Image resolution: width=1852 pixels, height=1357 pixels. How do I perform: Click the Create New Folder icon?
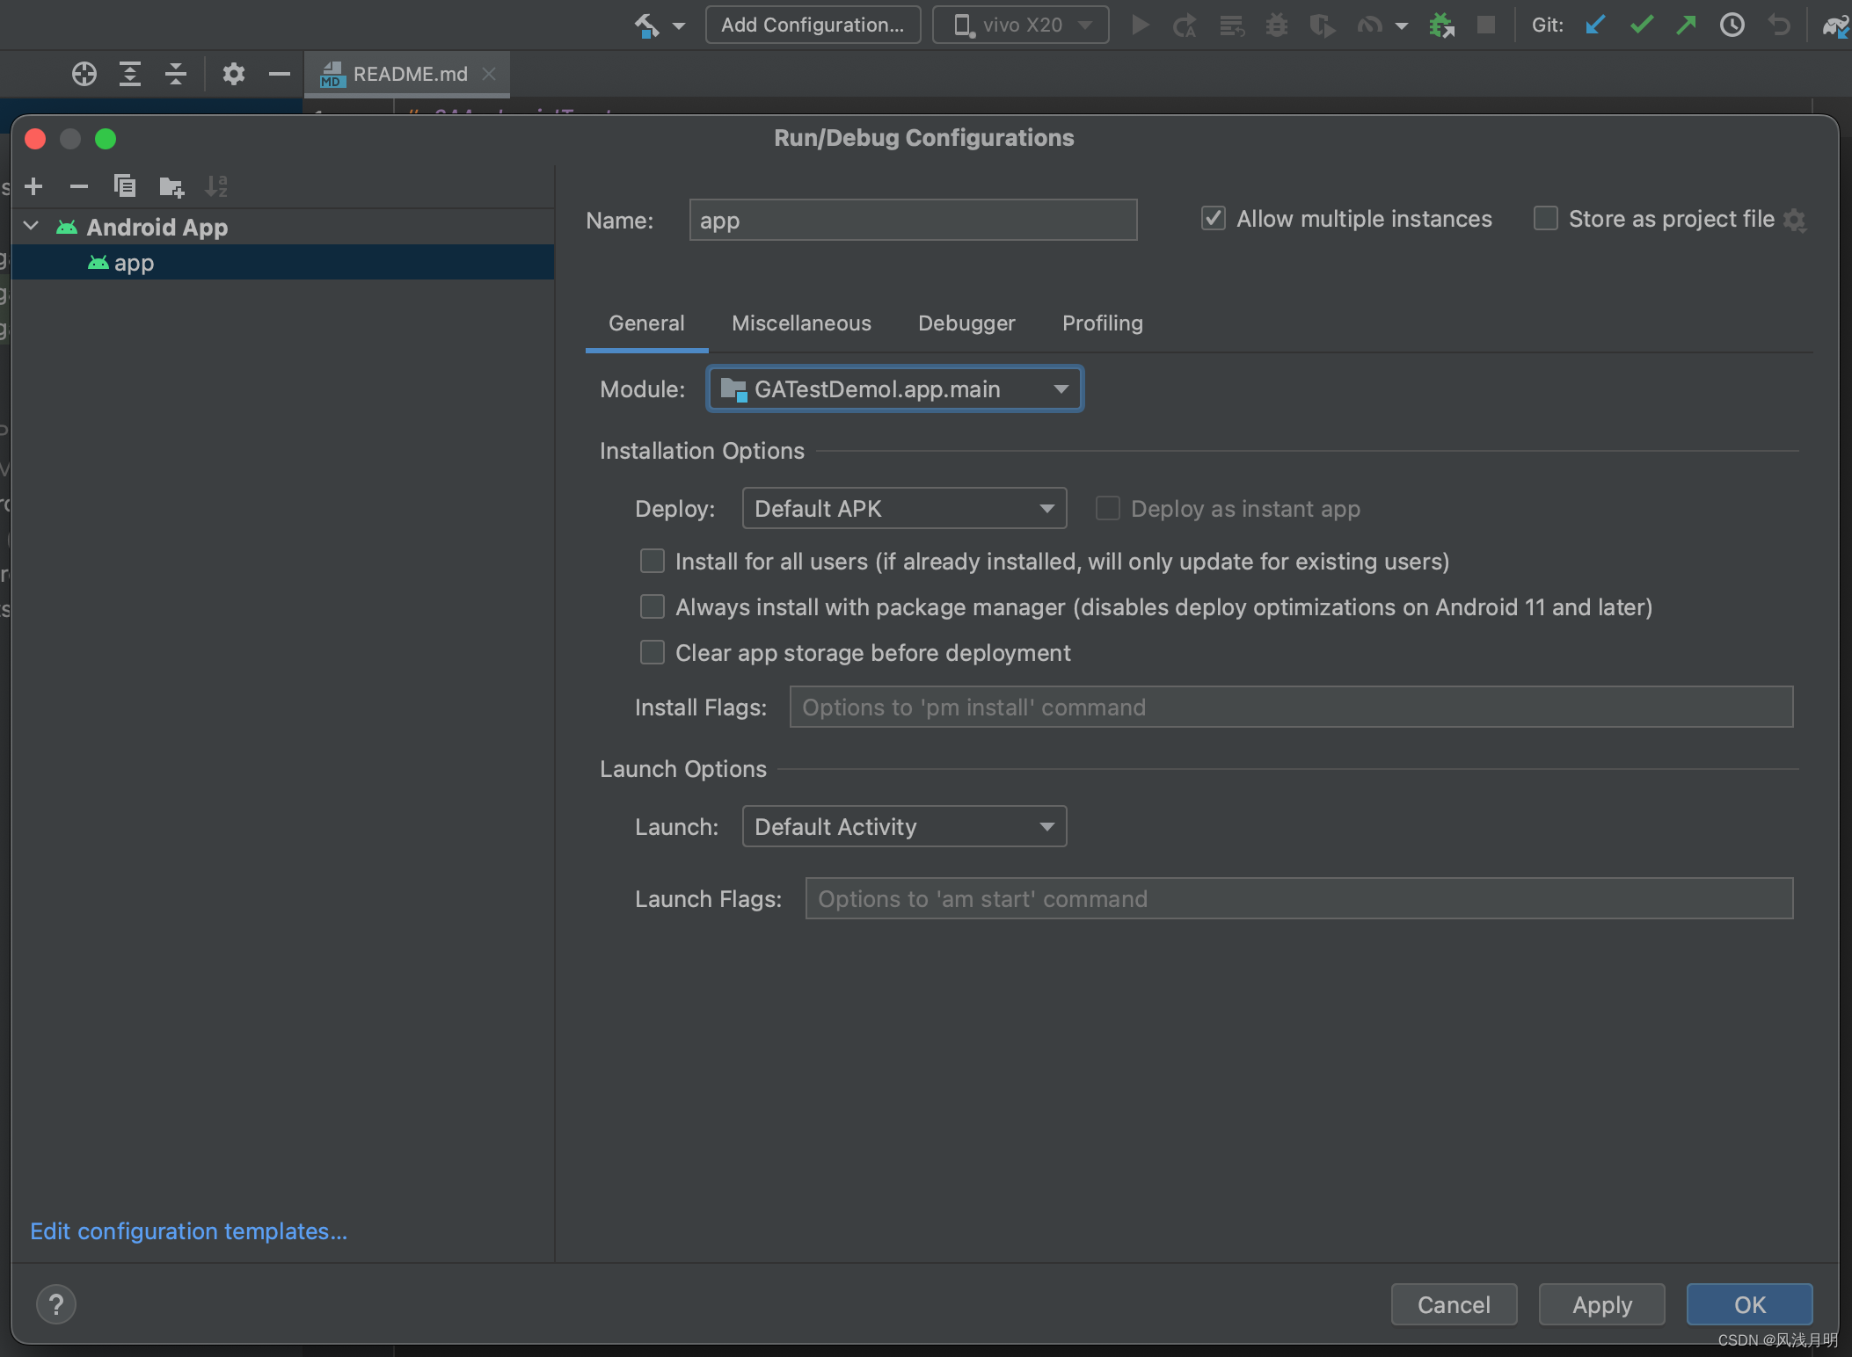(x=171, y=186)
